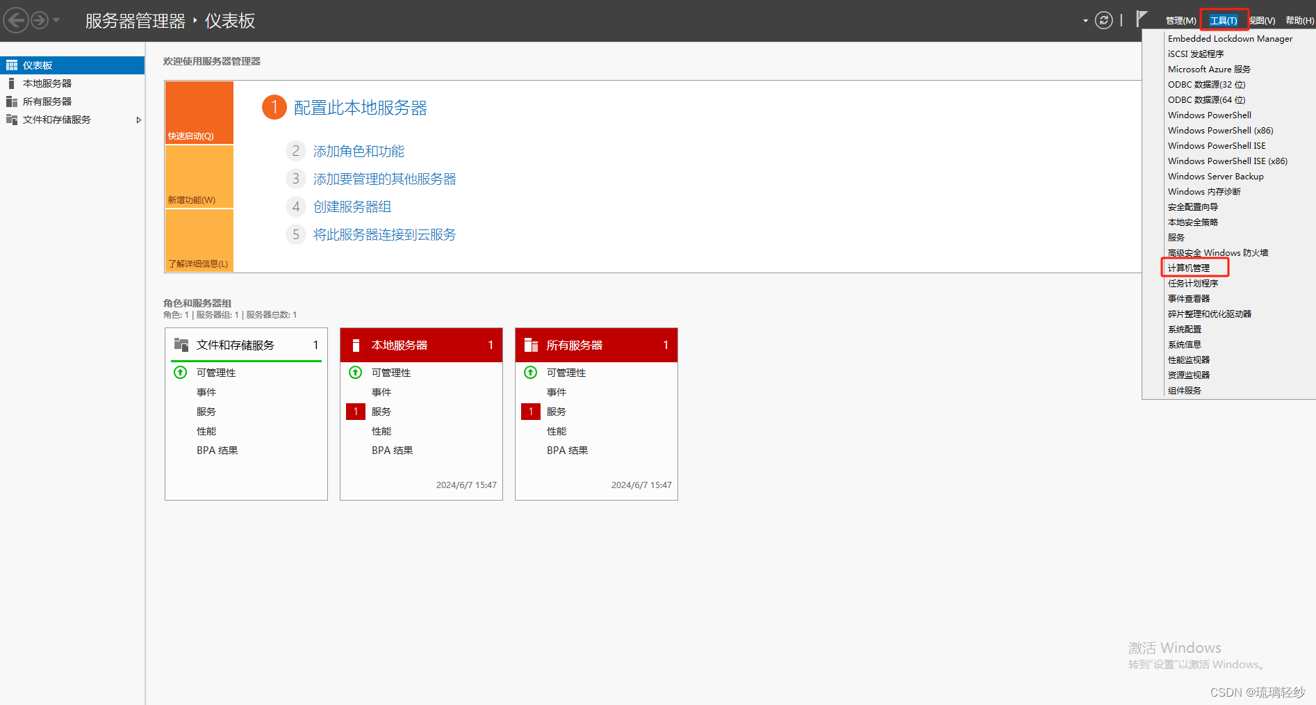
Task: Open dropdown arrow left of refresh icon
Action: coord(1085,21)
